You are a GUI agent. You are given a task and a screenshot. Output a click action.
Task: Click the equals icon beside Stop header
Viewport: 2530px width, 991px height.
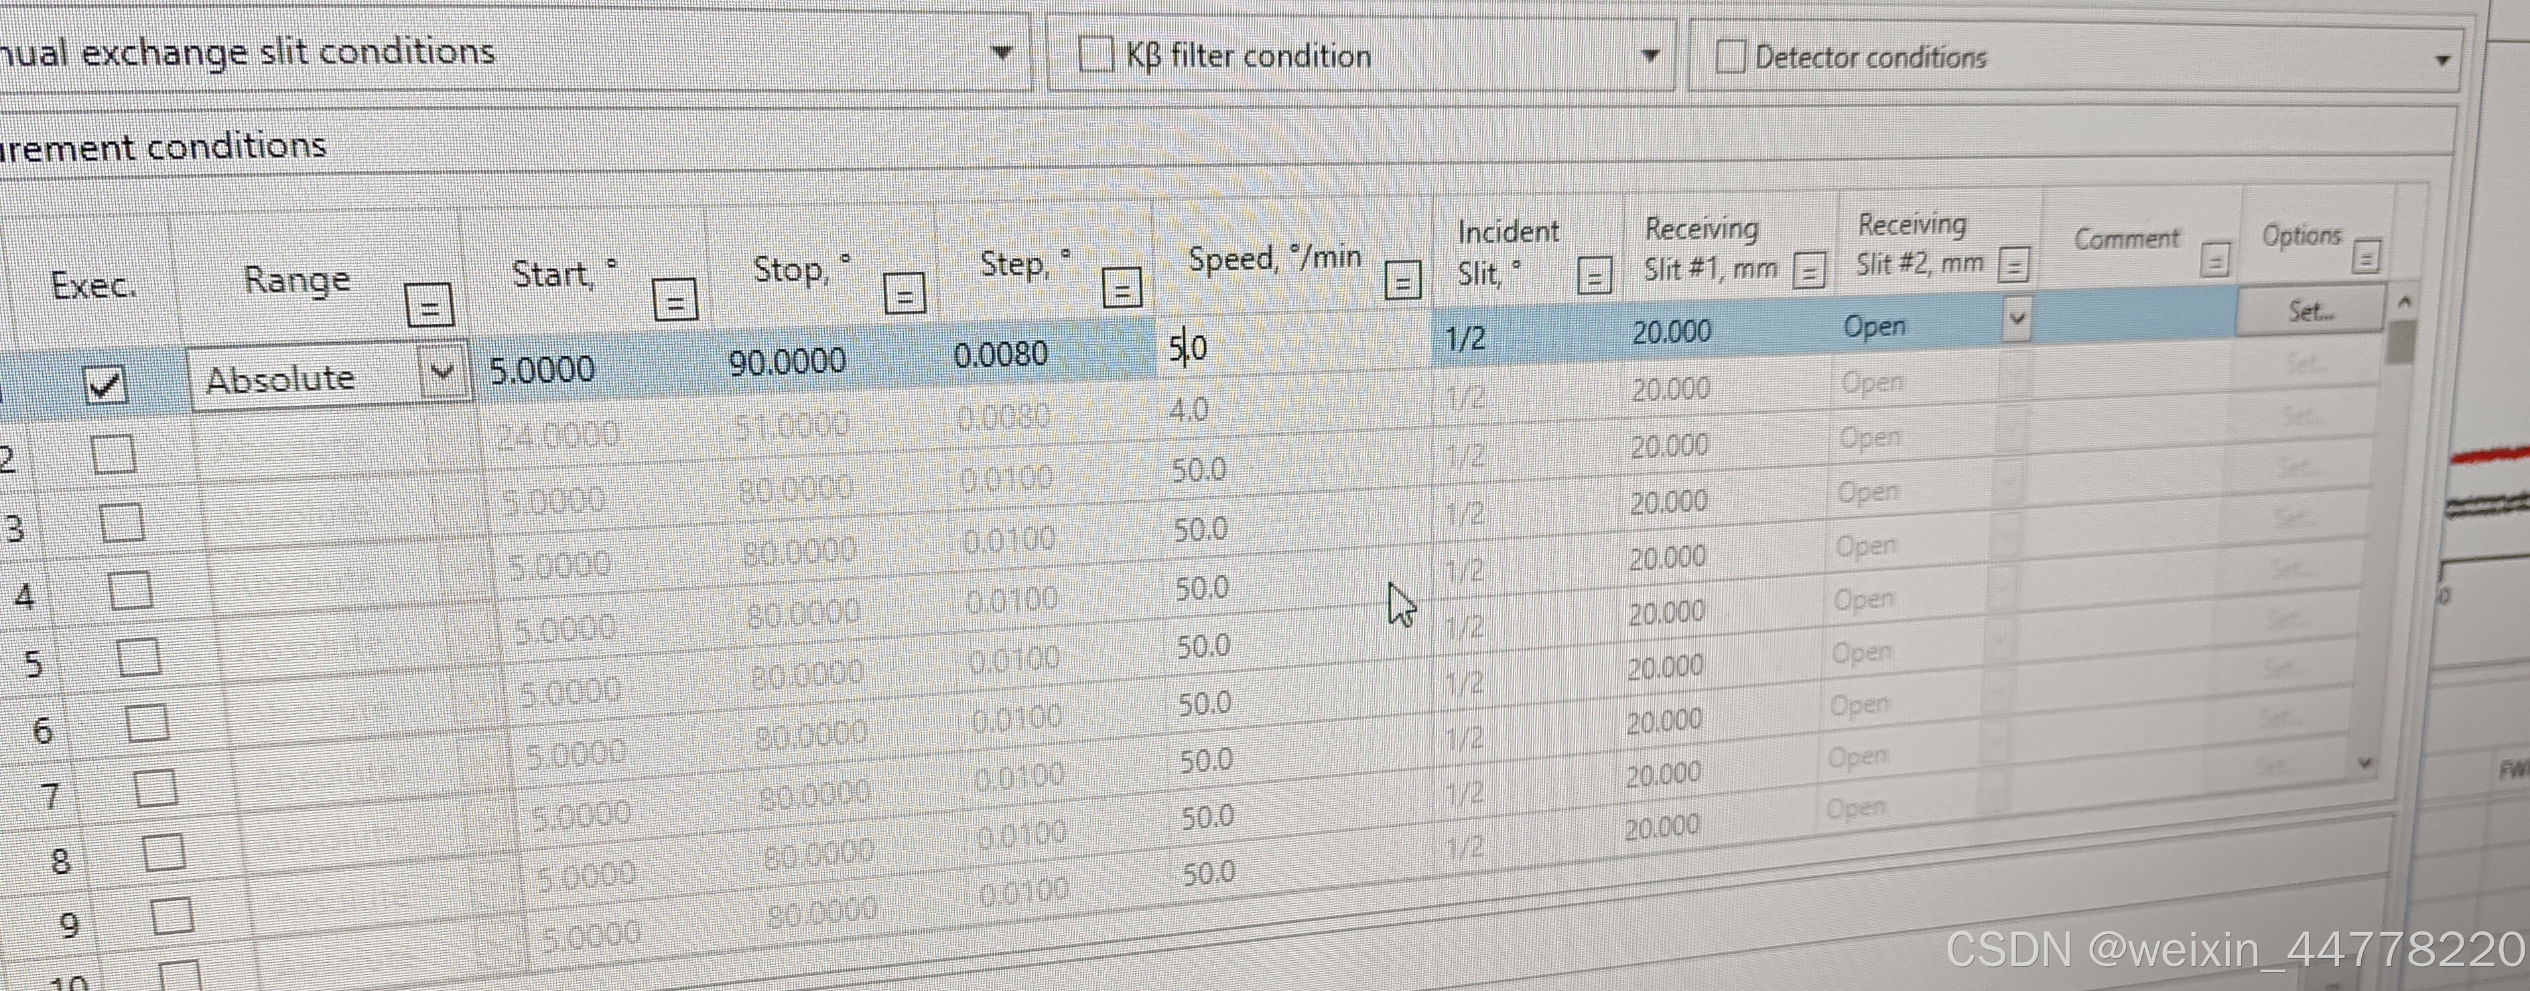[904, 295]
